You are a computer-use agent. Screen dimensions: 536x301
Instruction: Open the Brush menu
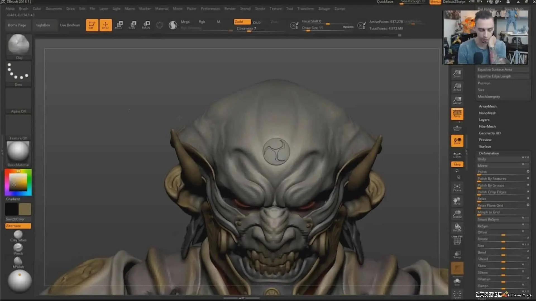tap(24, 9)
